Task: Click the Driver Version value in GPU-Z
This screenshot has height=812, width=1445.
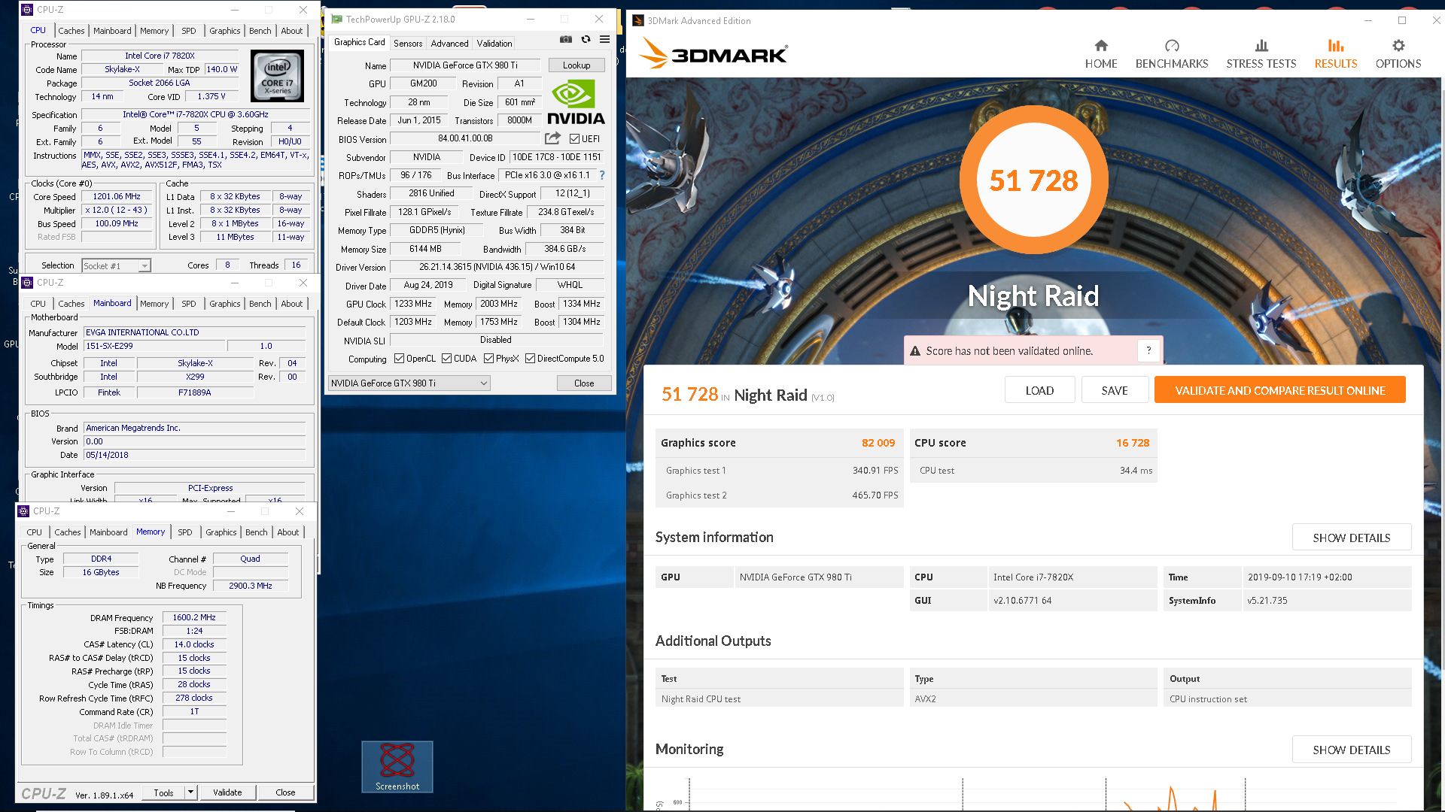Action: point(497,267)
